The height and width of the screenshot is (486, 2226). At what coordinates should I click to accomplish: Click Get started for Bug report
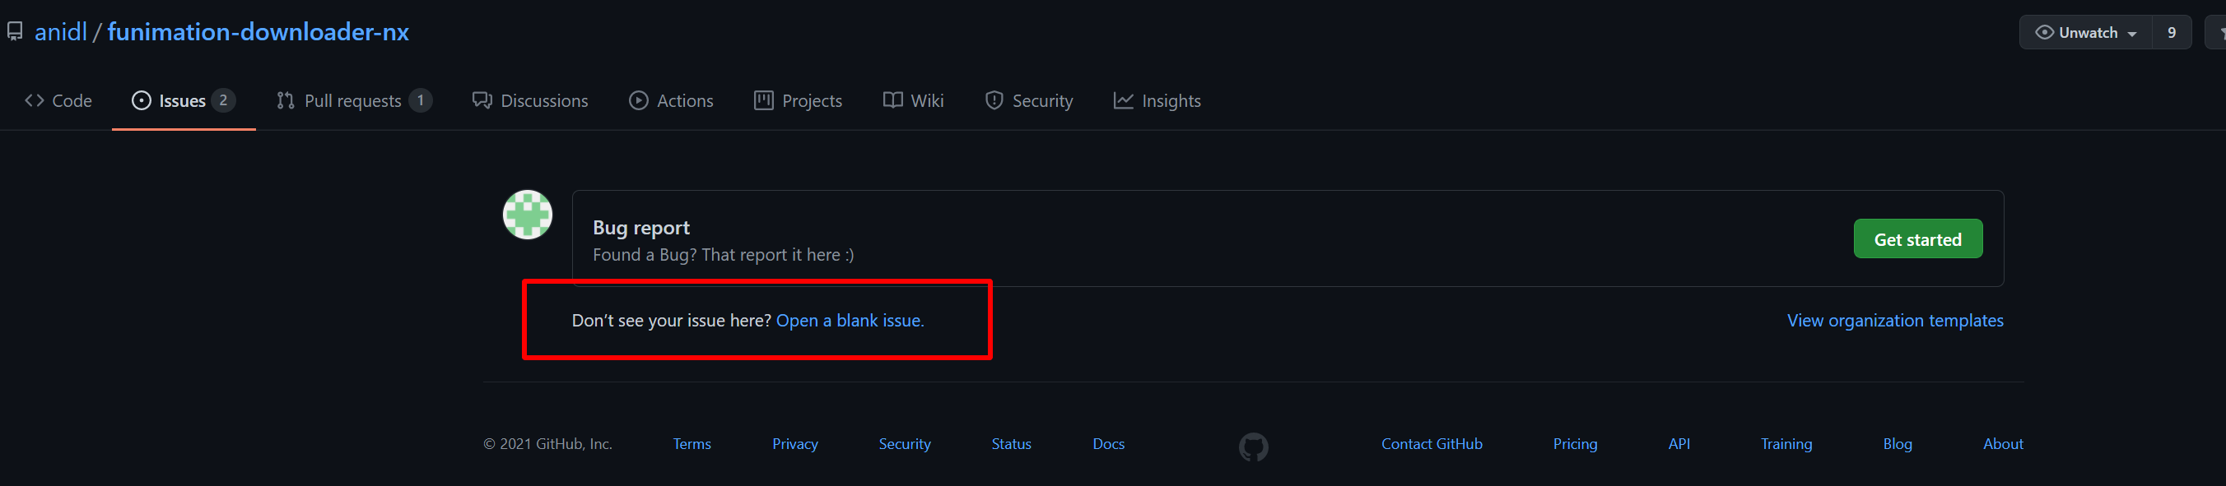(x=1917, y=239)
